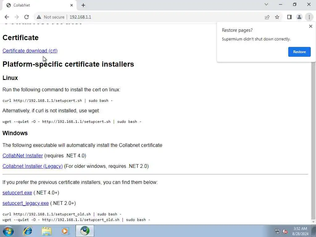Click the Certificate heading
Image resolution: width=316 pixels, height=237 pixels.
tap(21, 38)
